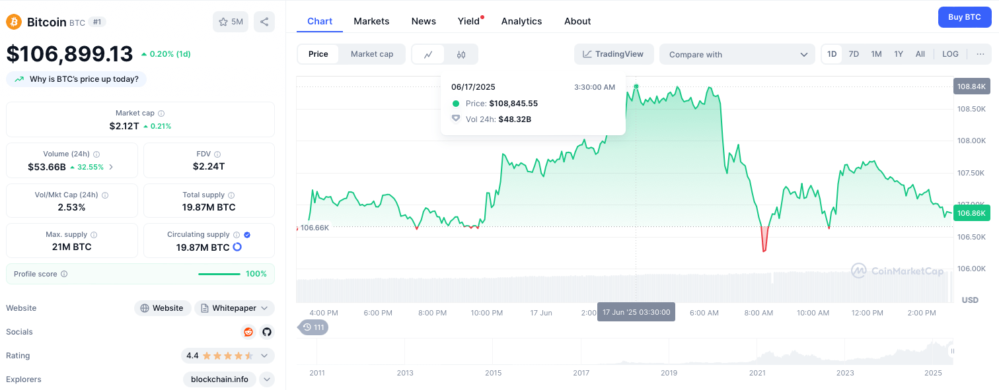The width and height of the screenshot is (999, 390).
Task: Open the Bitcoin Website link
Action: click(163, 308)
